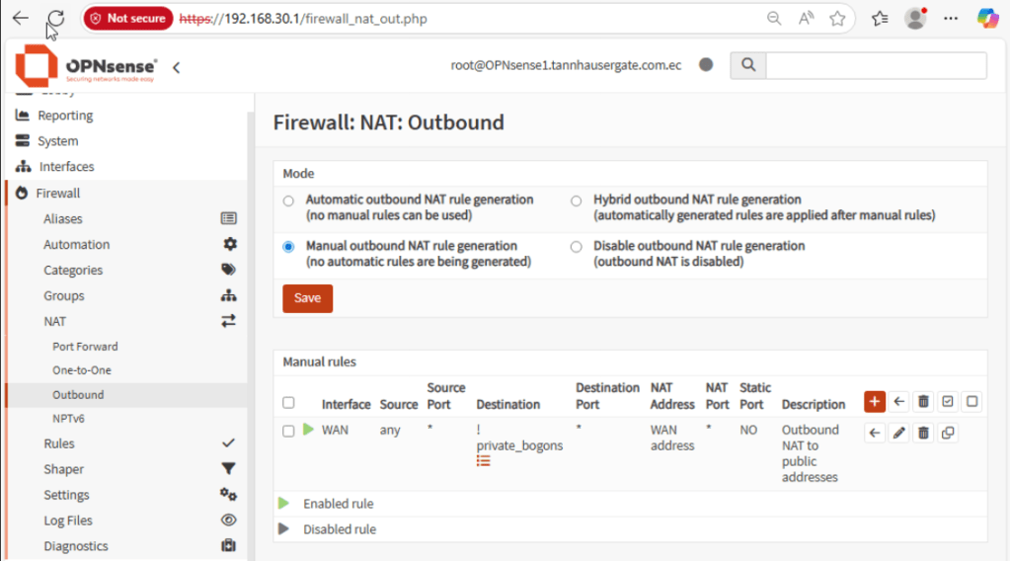Clone the WAN outbound NAT rule
The image size is (1010, 561).
point(948,433)
